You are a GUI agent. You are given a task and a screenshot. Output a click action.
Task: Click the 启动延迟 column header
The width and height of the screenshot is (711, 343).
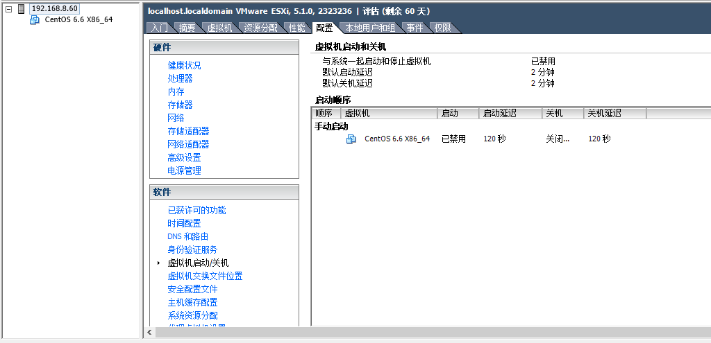(x=510, y=113)
